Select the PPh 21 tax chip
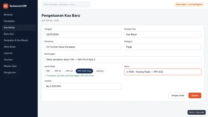 (x=58, y=71)
